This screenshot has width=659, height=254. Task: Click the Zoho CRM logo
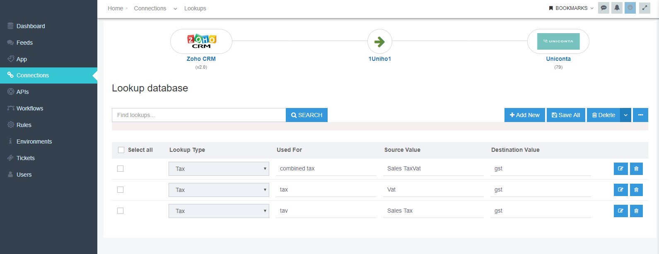point(201,41)
